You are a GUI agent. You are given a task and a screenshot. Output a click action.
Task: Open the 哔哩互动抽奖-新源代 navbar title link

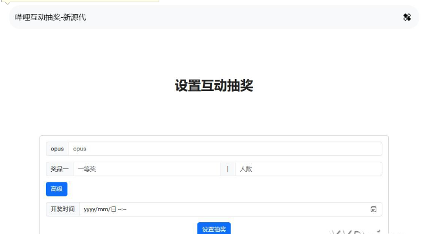click(x=50, y=17)
